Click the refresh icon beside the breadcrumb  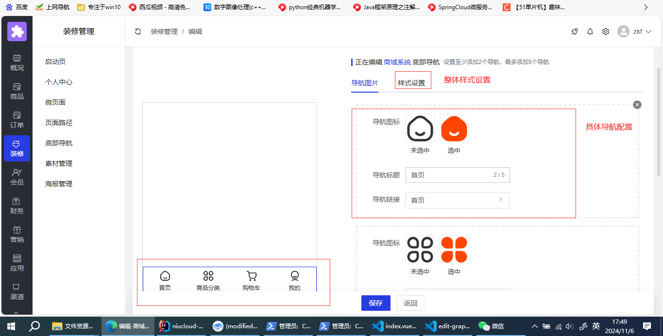(138, 32)
